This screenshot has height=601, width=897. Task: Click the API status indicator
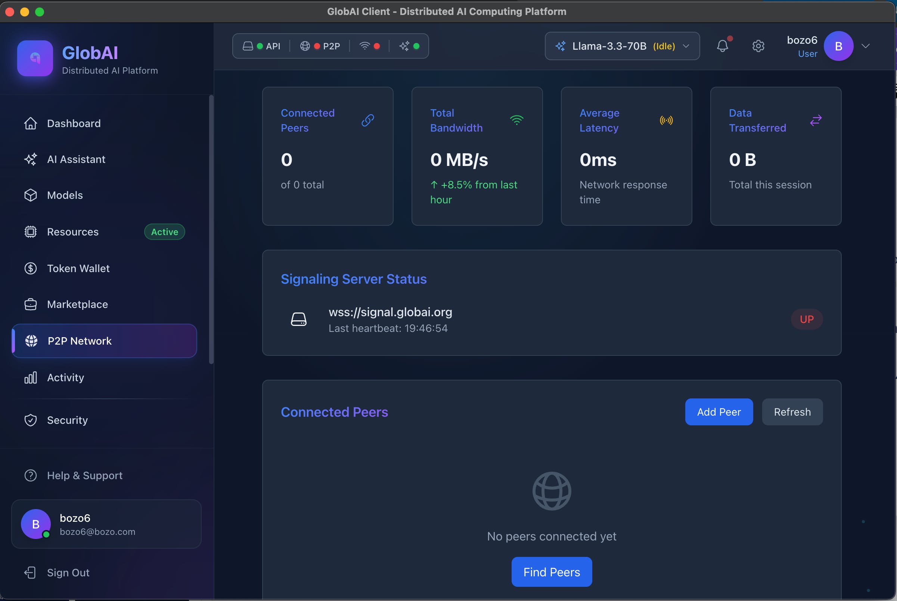261,46
